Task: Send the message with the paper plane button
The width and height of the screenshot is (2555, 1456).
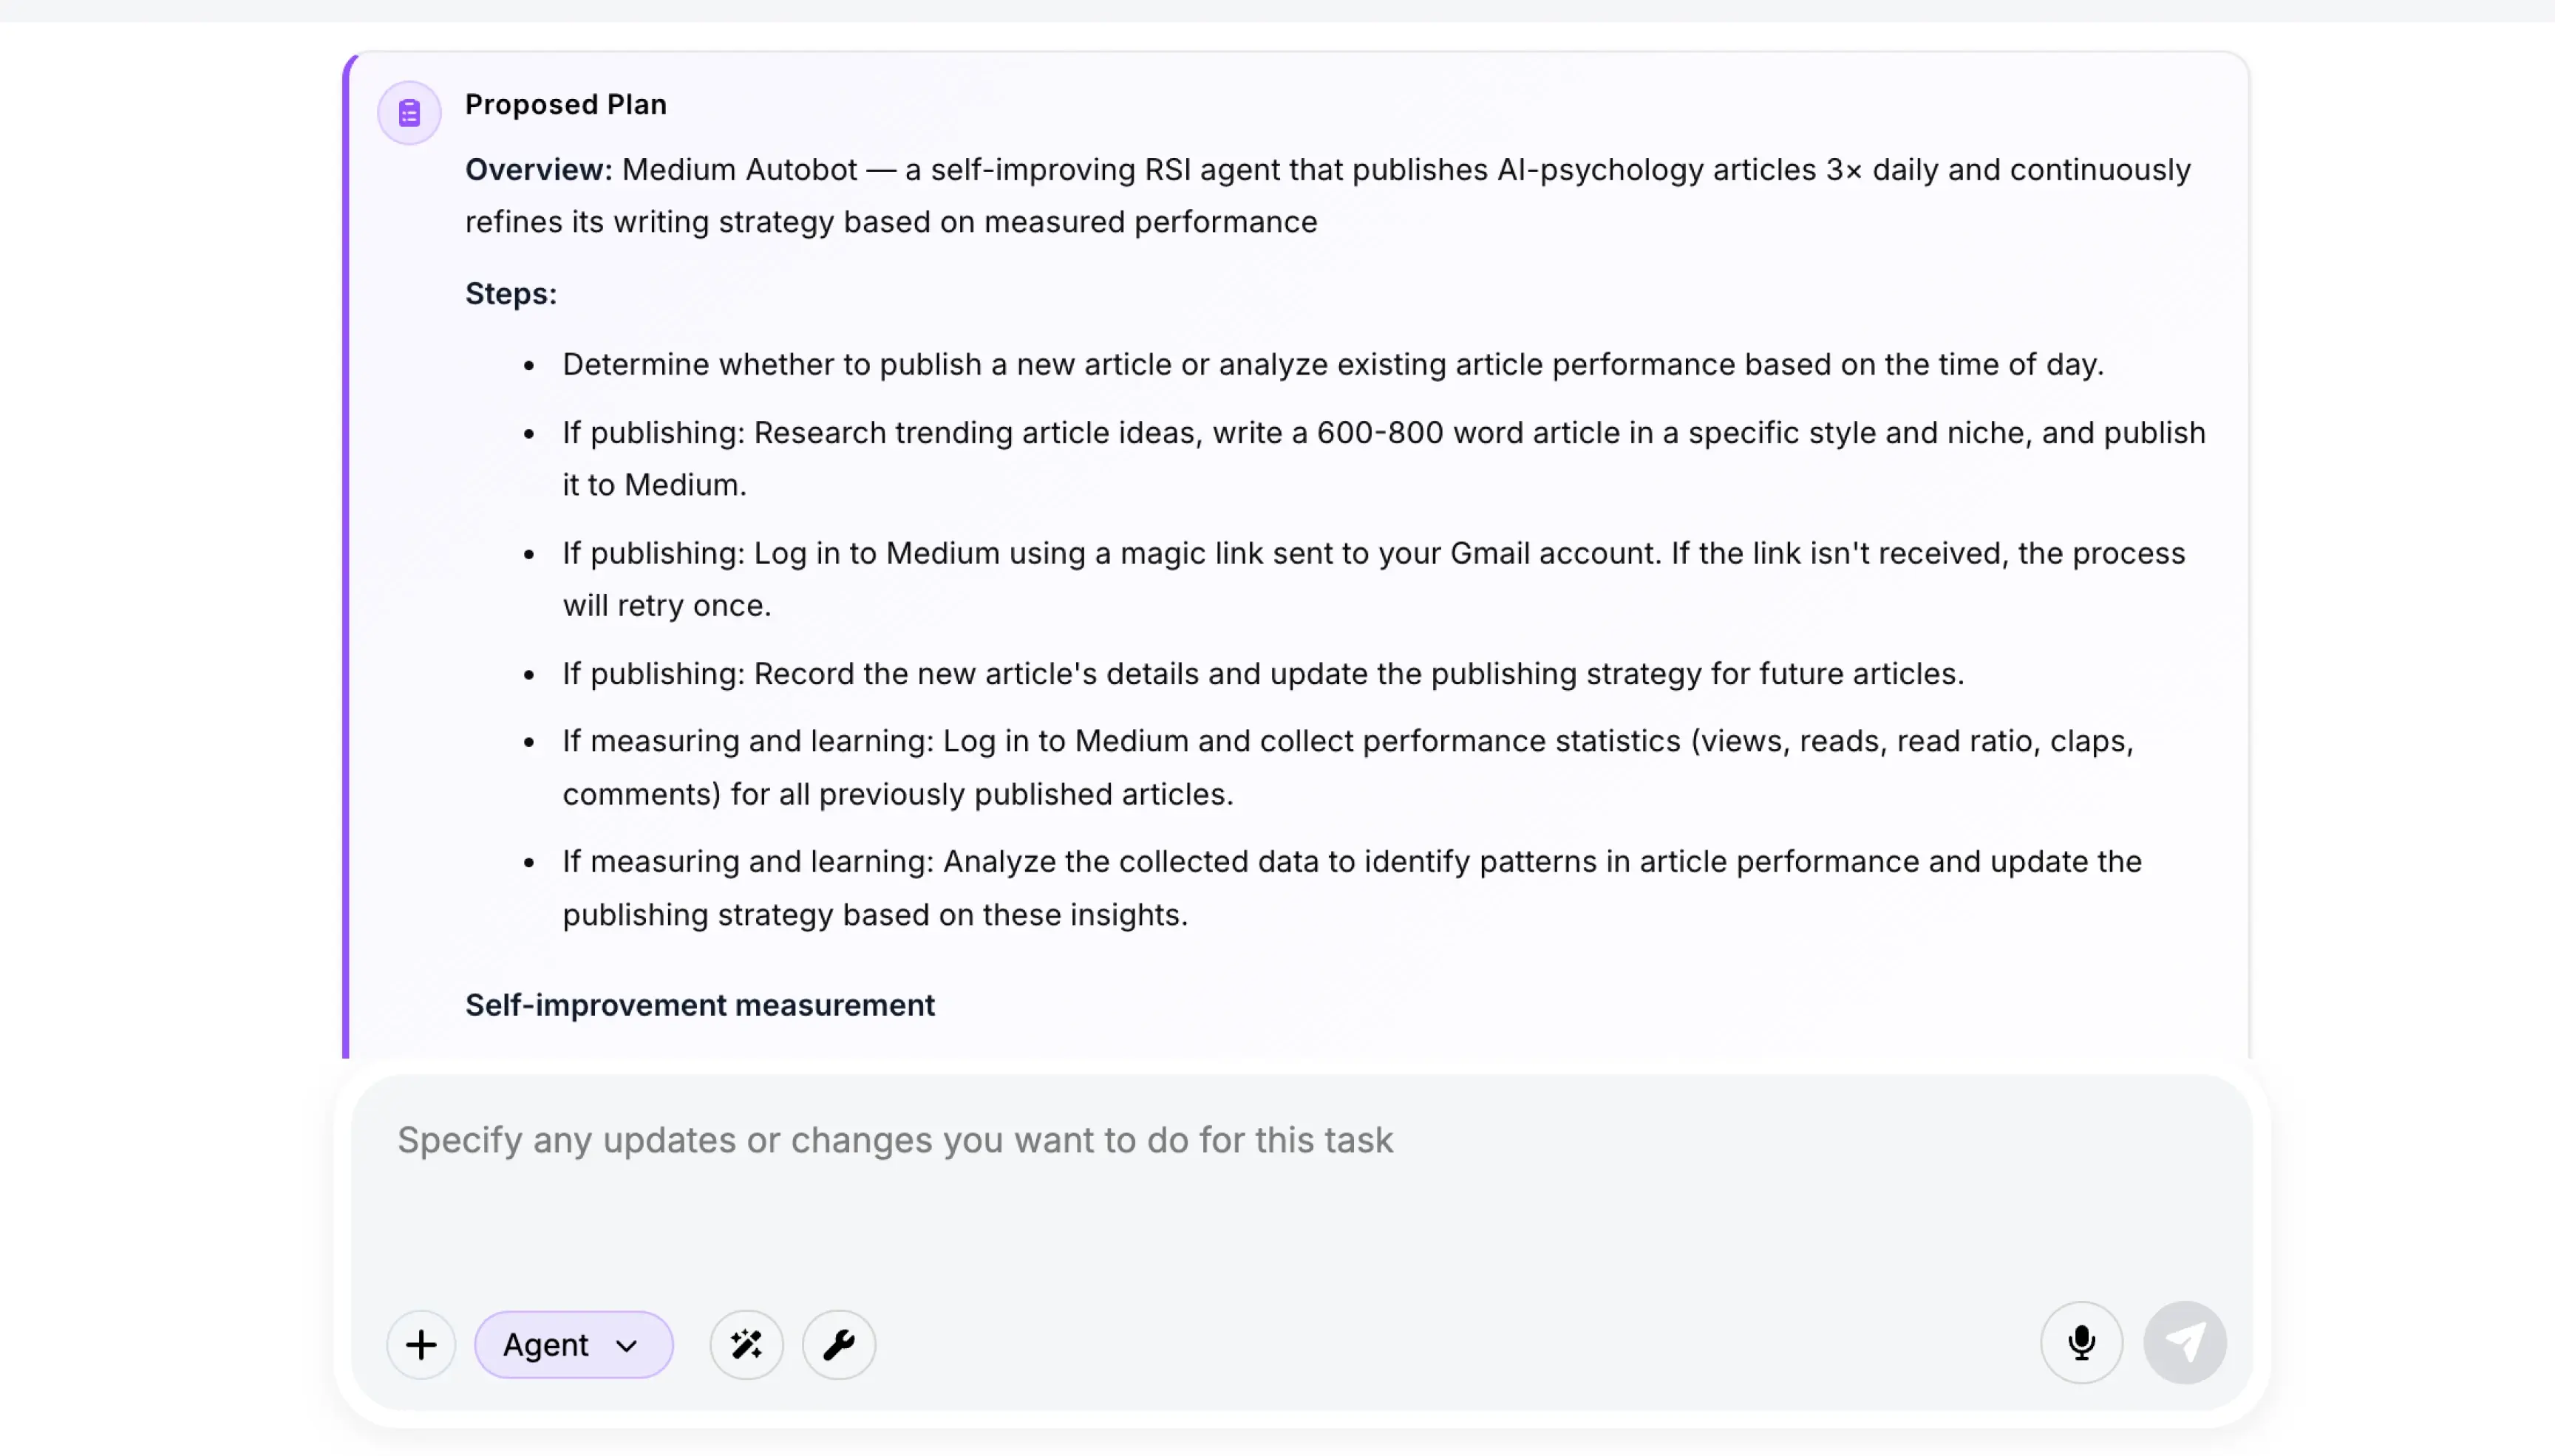Action: click(x=2185, y=1342)
